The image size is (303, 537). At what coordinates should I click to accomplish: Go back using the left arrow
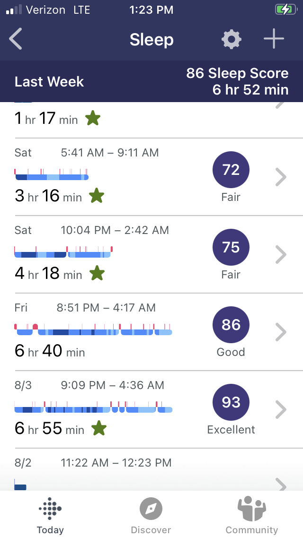click(16, 39)
